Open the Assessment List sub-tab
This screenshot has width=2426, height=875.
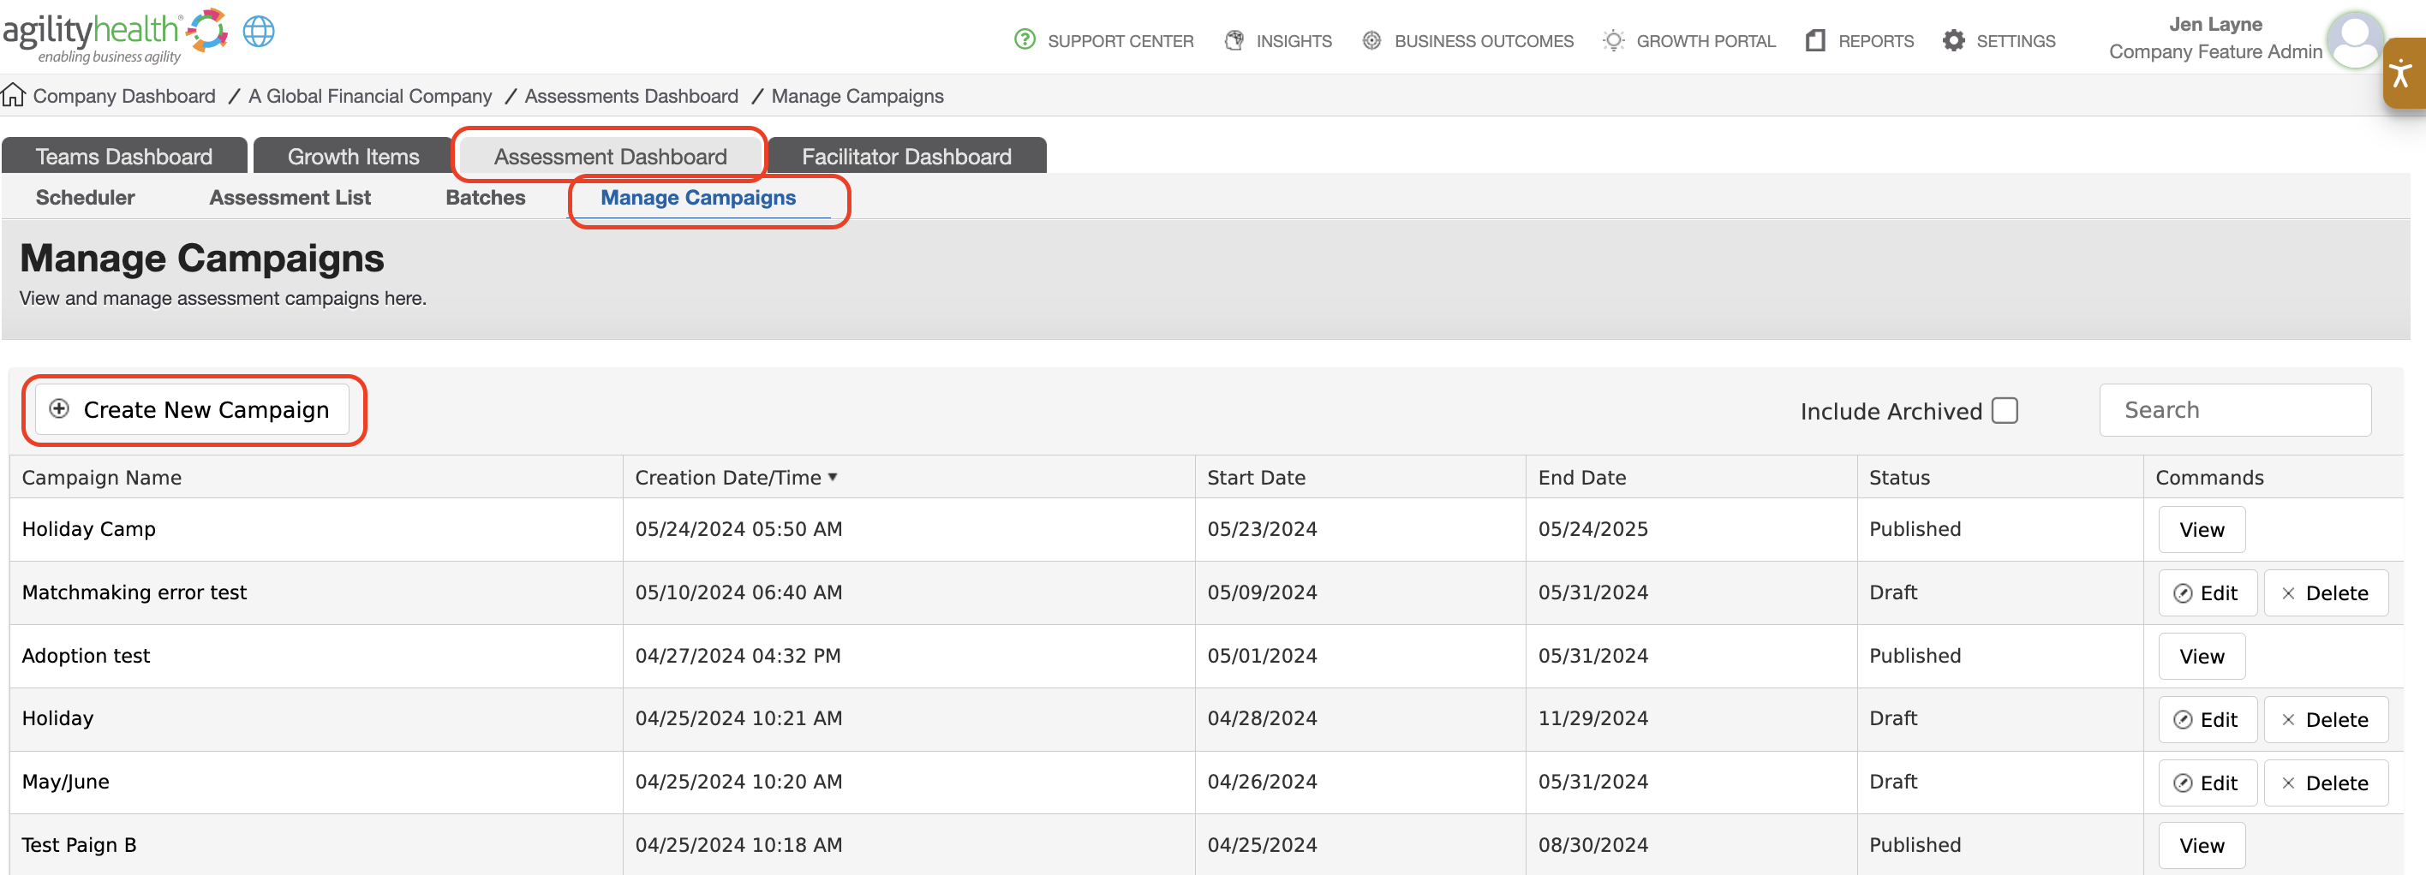click(290, 198)
